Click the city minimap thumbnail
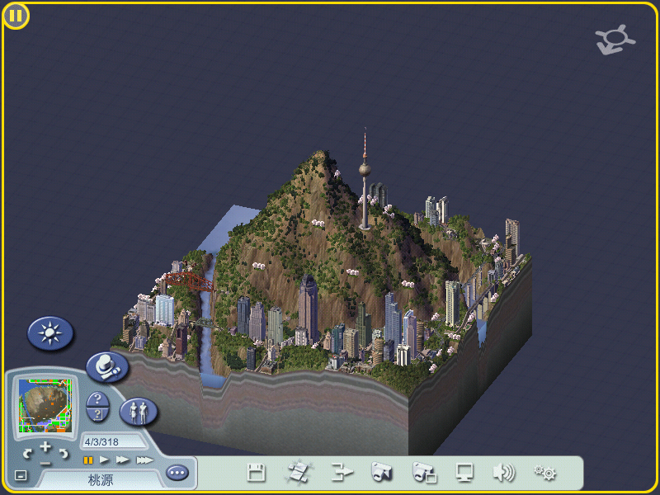The width and height of the screenshot is (660, 495). click(x=45, y=406)
